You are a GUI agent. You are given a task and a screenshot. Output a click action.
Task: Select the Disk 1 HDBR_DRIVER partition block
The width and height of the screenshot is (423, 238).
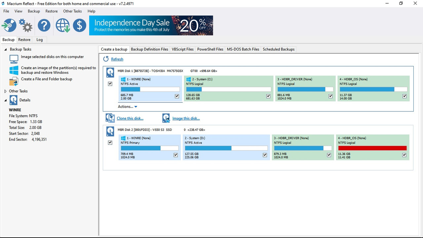pyautogui.click(x=305, y=89)
